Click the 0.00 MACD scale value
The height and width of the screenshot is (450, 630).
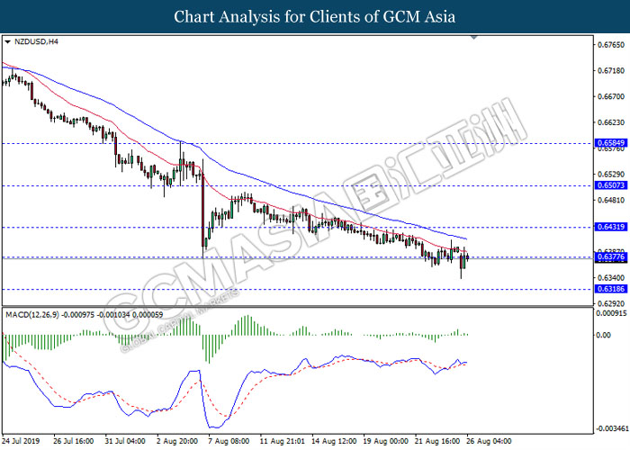(604, 335)
